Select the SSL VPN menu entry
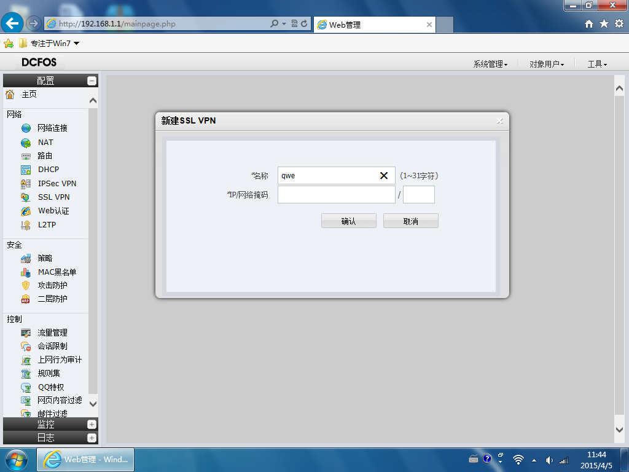629x472 pixels. [x=54, y=197]
